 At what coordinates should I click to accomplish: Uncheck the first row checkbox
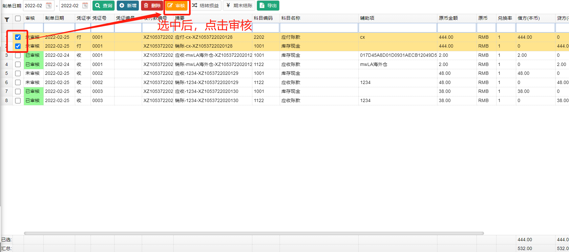[x=18, y=37]
